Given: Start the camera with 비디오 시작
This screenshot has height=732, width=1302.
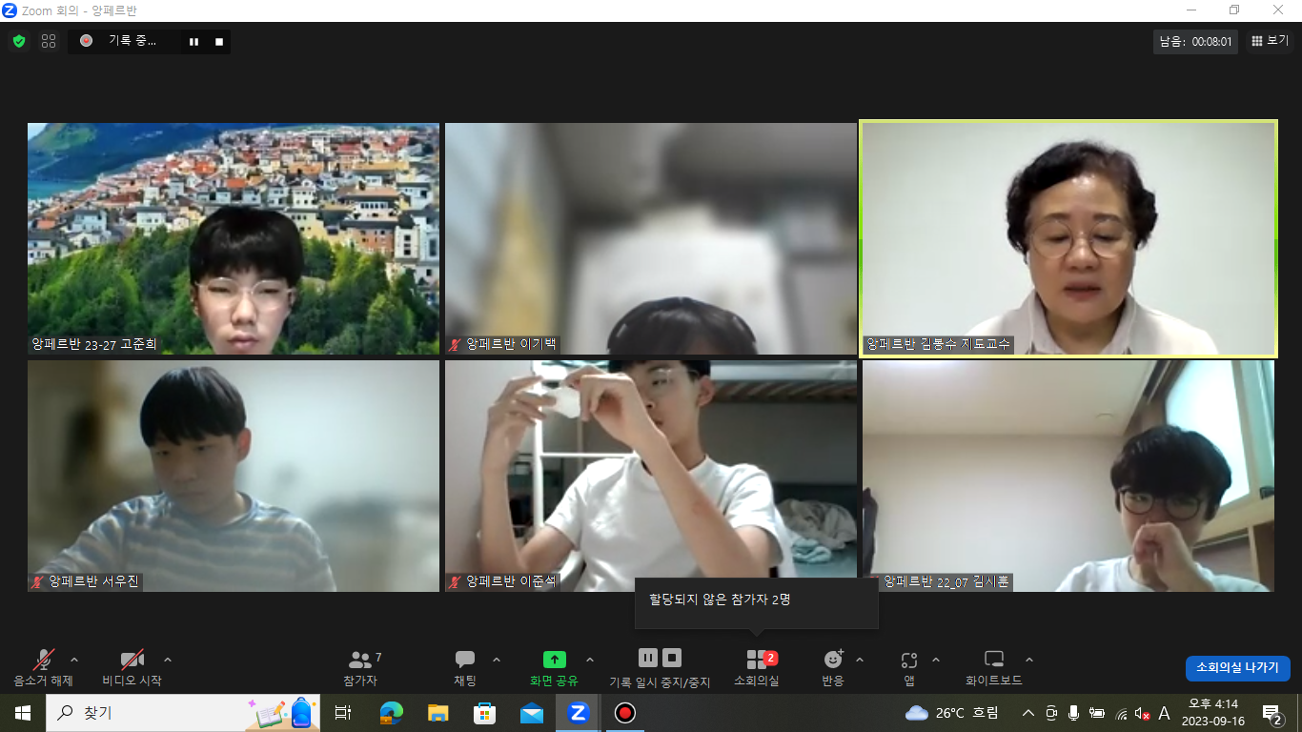Looking at the screenshot, I should (x=132, y=667).
